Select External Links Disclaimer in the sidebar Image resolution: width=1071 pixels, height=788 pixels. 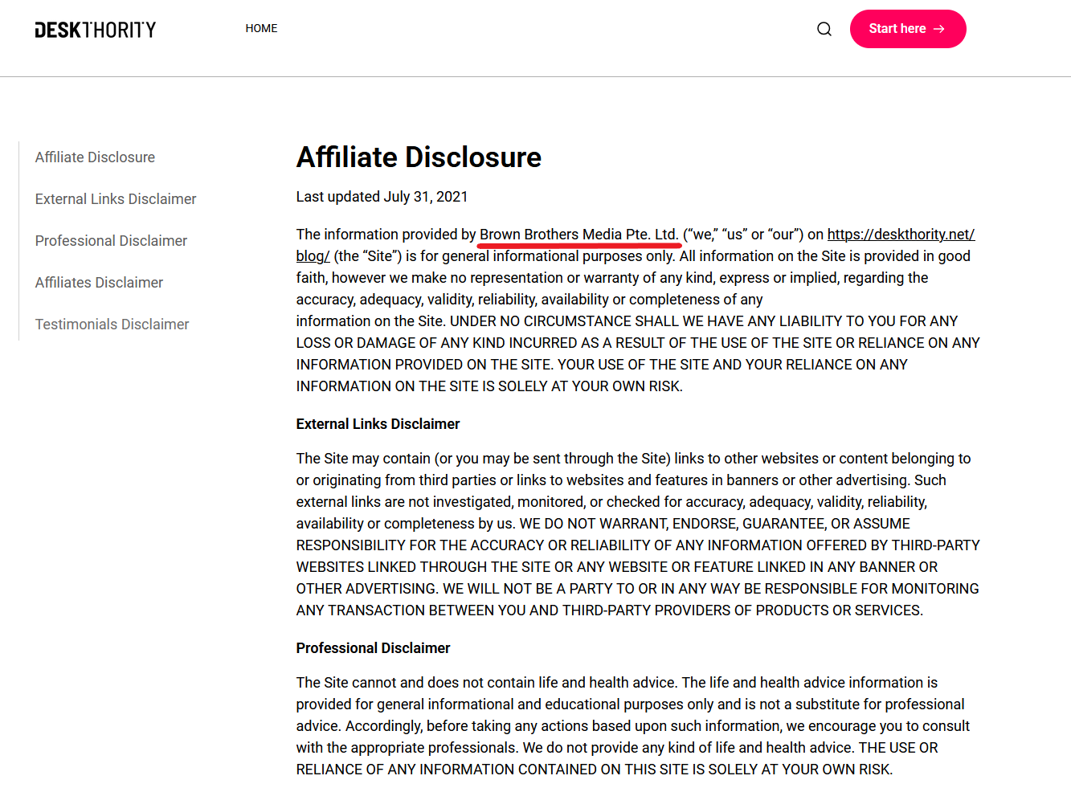click(x=115, y=199)
